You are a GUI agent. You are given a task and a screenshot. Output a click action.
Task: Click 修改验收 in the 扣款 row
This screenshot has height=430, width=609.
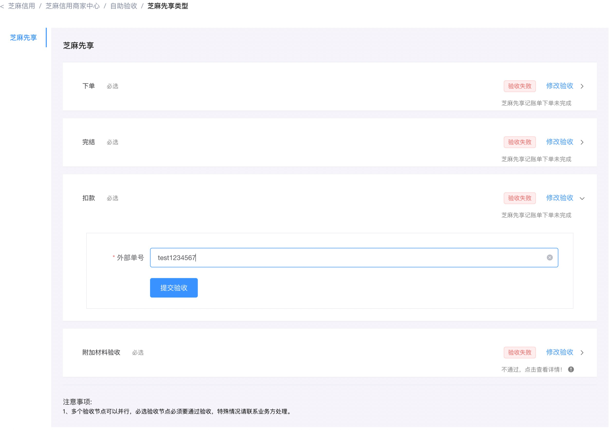point(560,198)
